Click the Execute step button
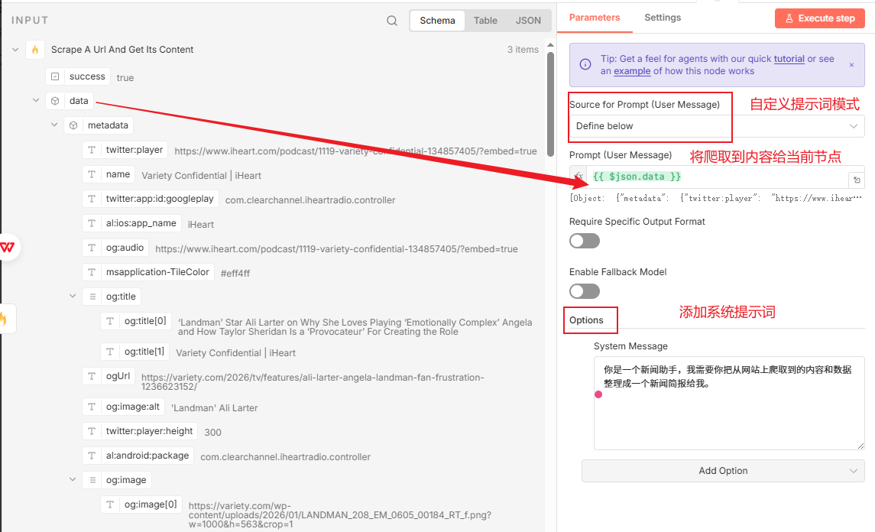This screenshot has height=532, width=875. pos(820,18)
